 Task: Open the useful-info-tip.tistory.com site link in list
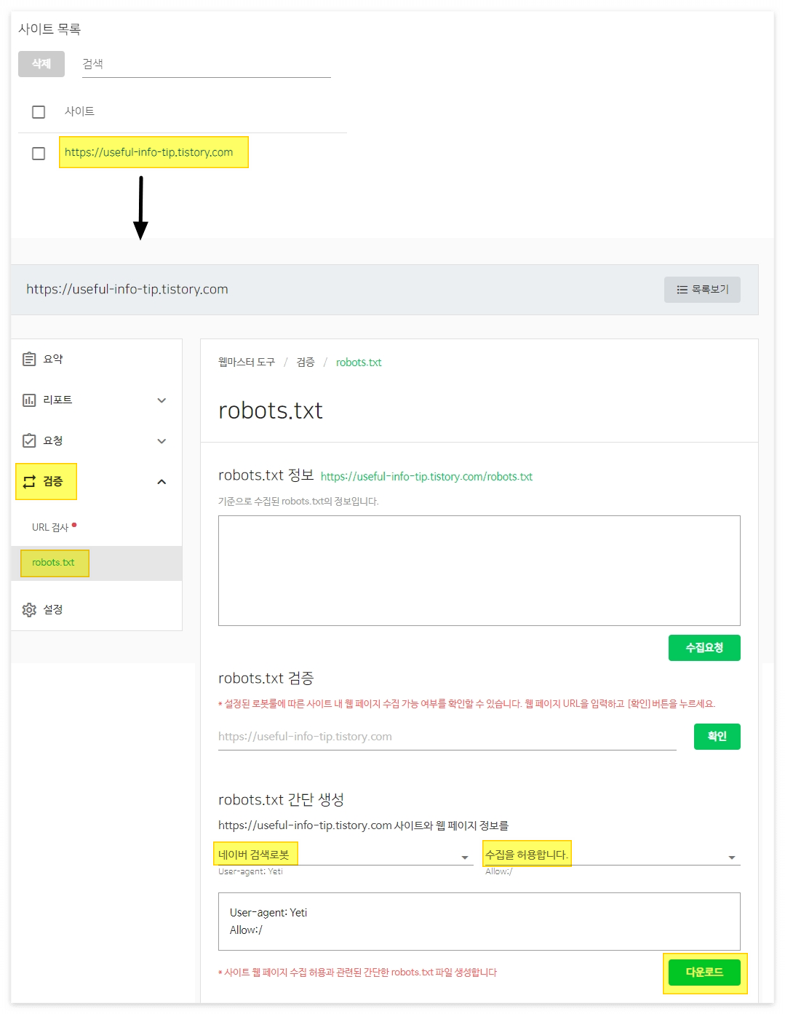click(148, 152)
